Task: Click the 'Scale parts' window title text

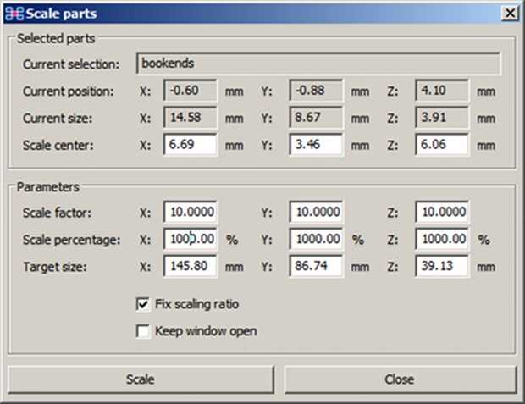Action: [x=61, y=14]
